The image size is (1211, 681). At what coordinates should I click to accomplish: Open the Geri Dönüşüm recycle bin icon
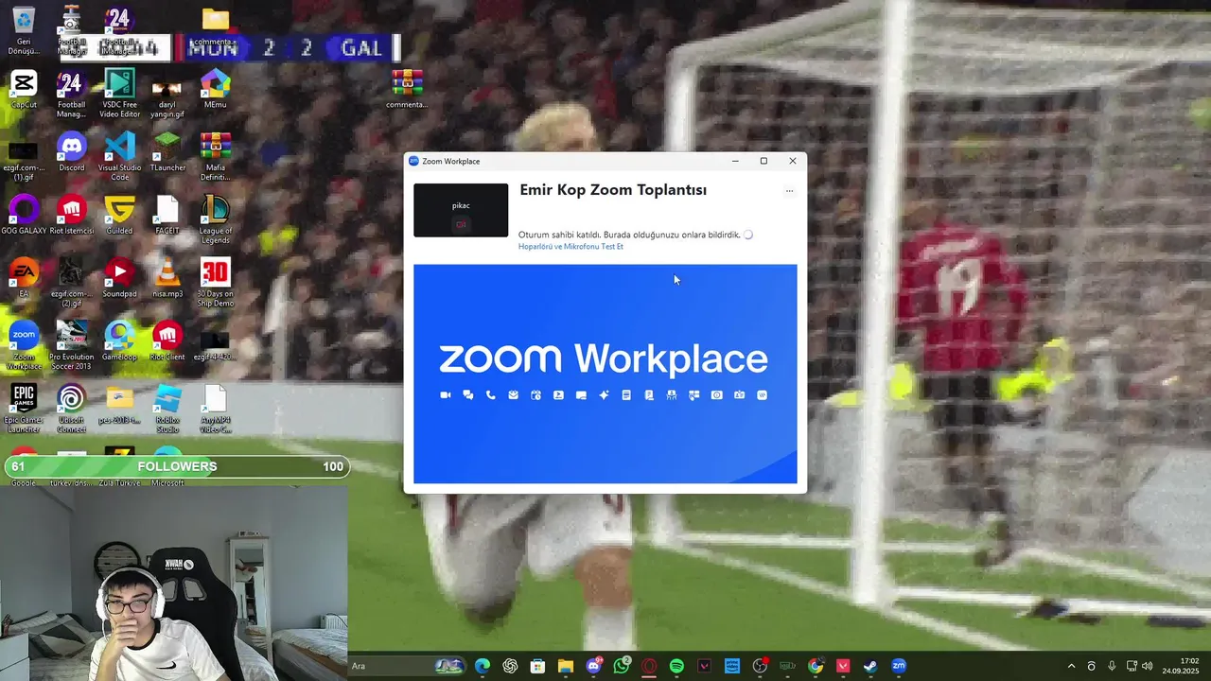point(24,29)
